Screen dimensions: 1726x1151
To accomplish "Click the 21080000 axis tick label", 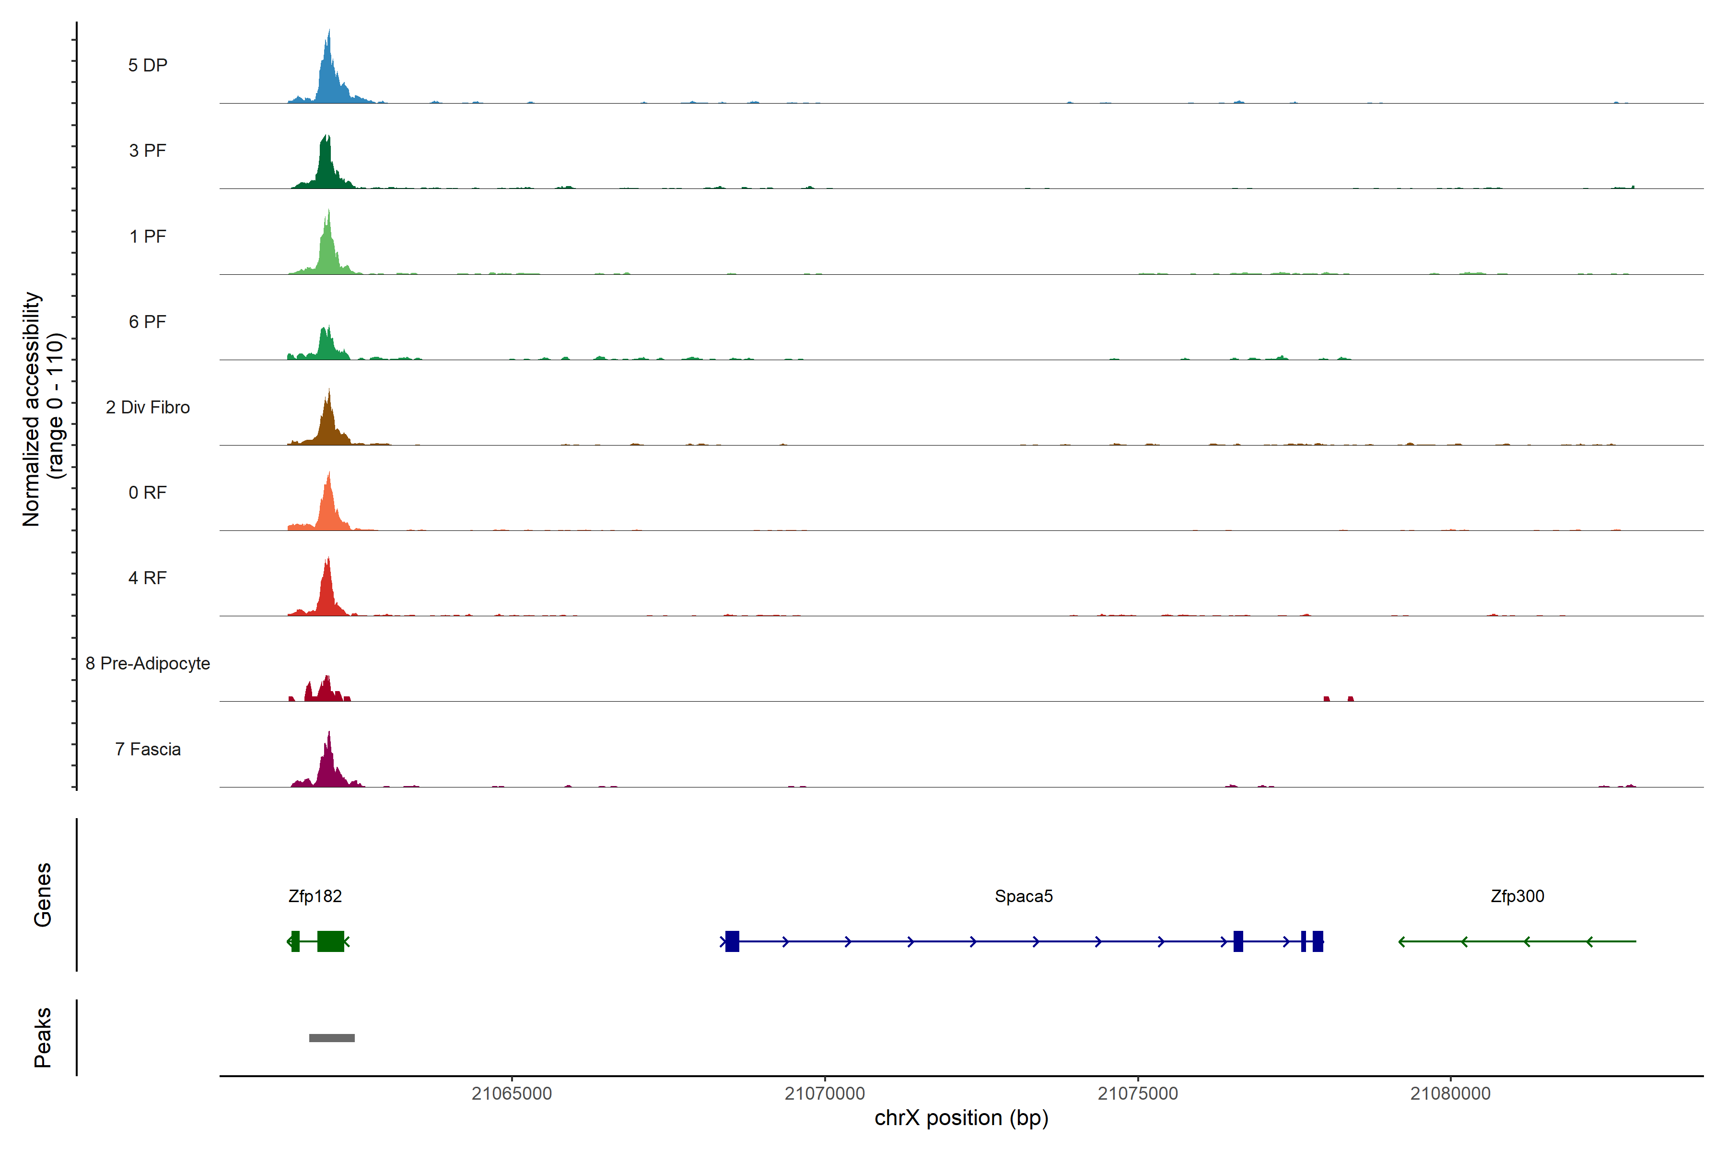I will [1450, 1093].
